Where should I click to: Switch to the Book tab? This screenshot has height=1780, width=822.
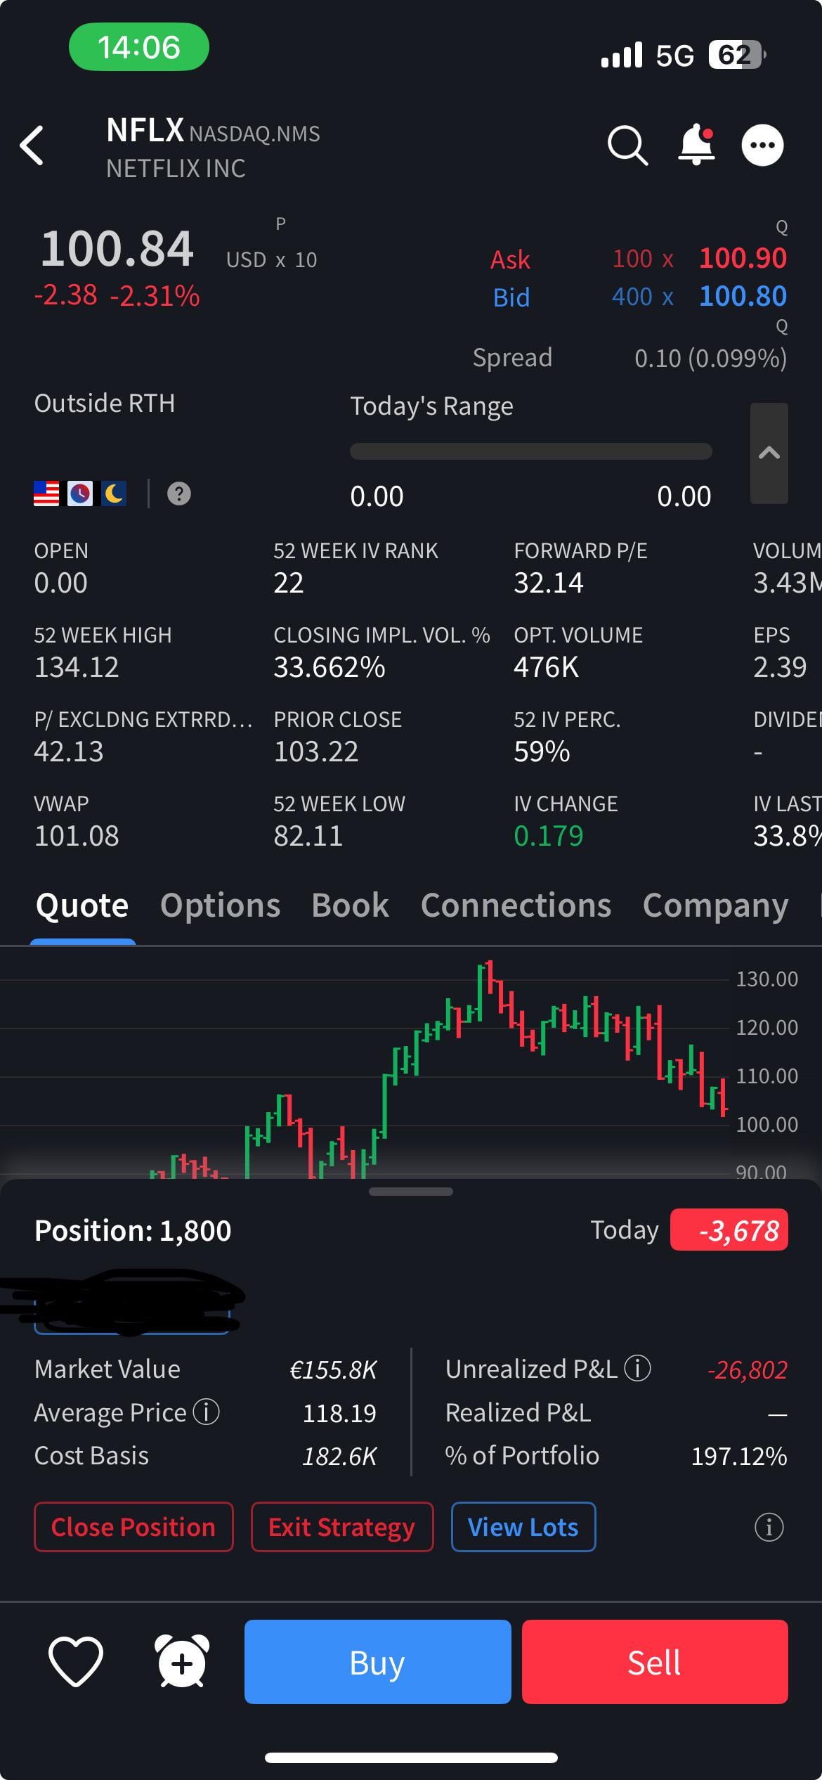pos(350,905)
